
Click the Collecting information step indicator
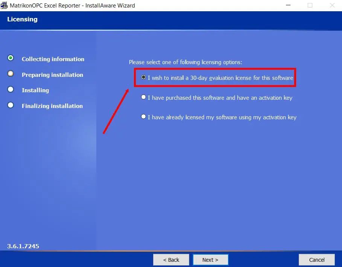[11, 58]
